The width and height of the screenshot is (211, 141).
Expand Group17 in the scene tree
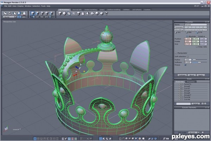click(x=183, y=95)
